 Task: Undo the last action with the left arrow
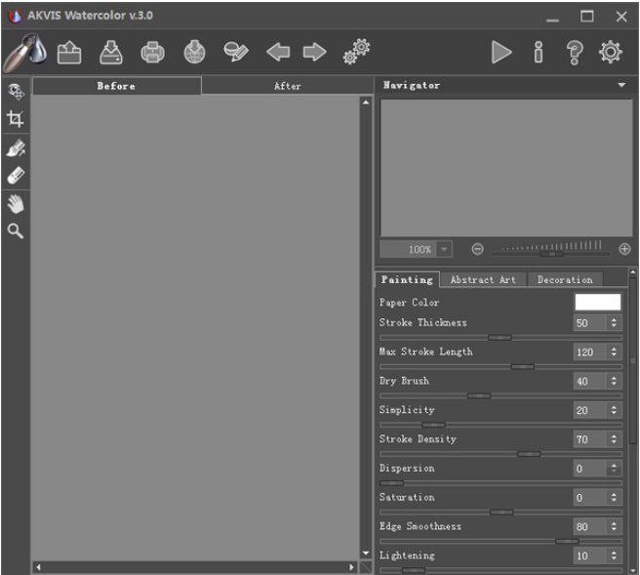coord(278,52)
